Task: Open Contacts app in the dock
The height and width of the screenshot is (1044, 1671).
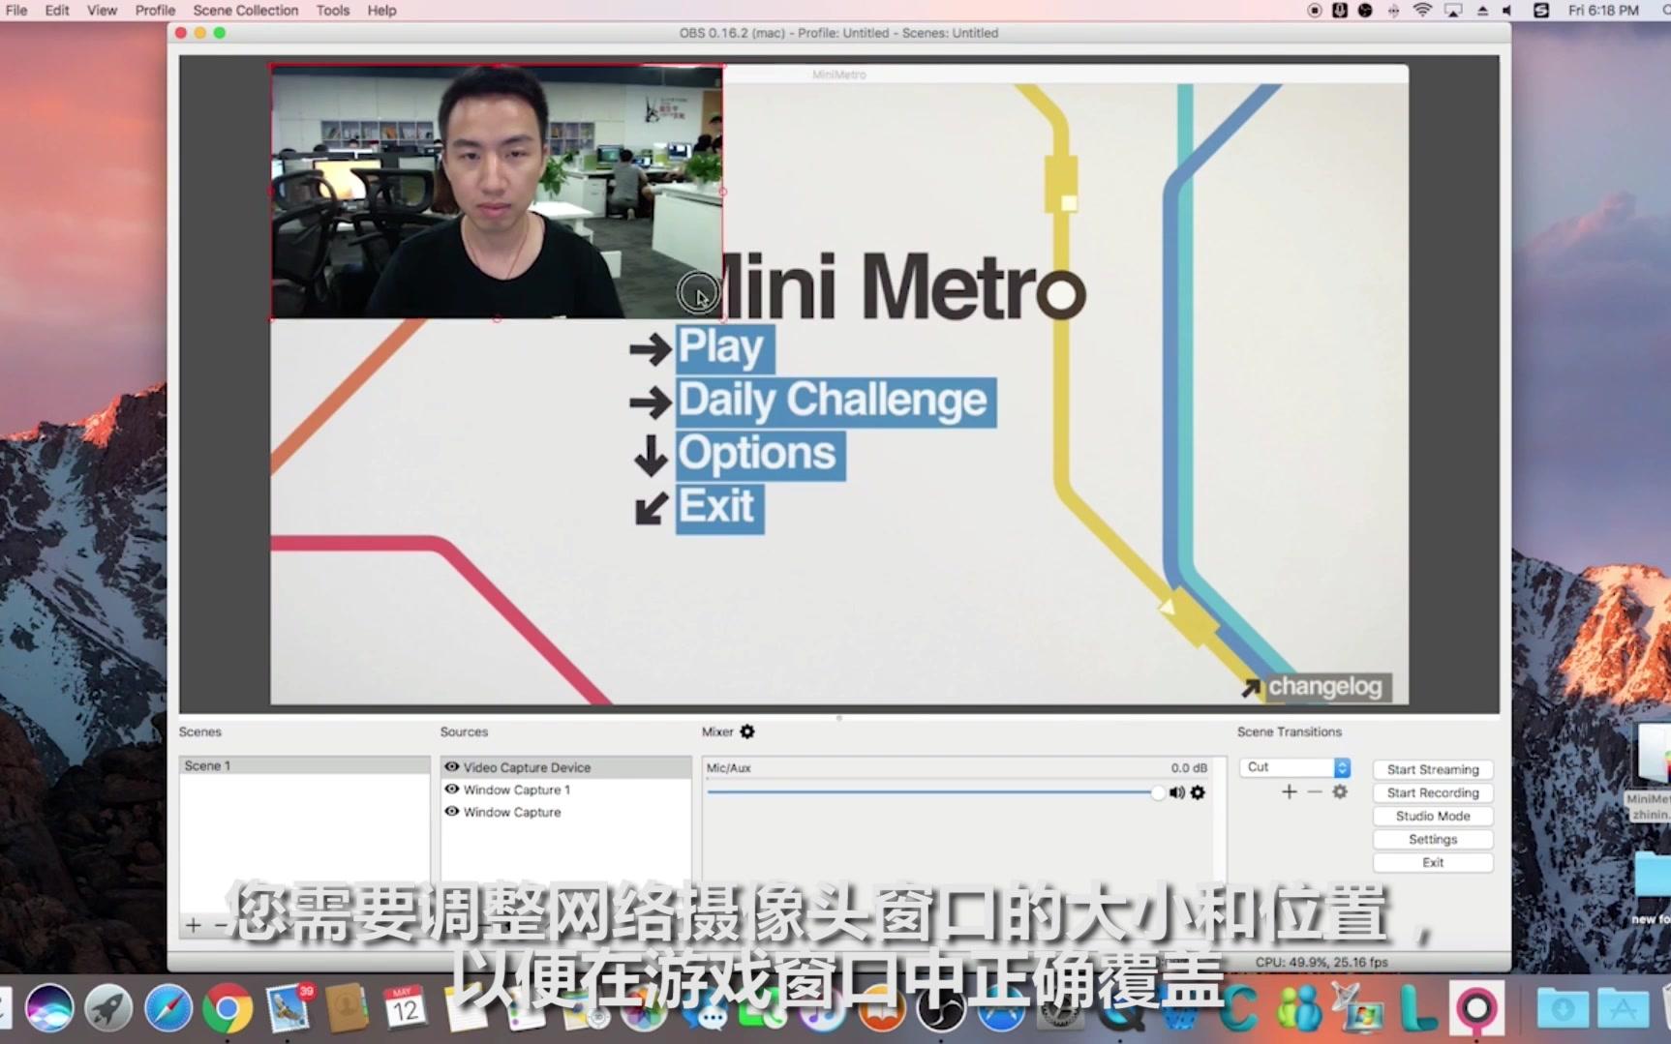Action: (347, 1009)
